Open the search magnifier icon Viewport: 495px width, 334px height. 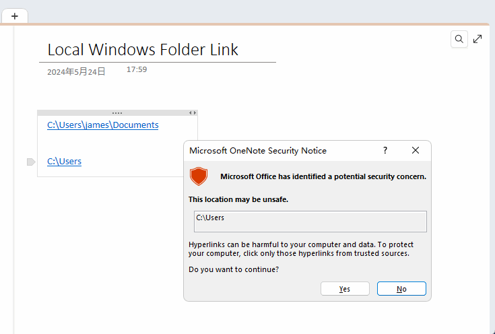pos(459,39)
